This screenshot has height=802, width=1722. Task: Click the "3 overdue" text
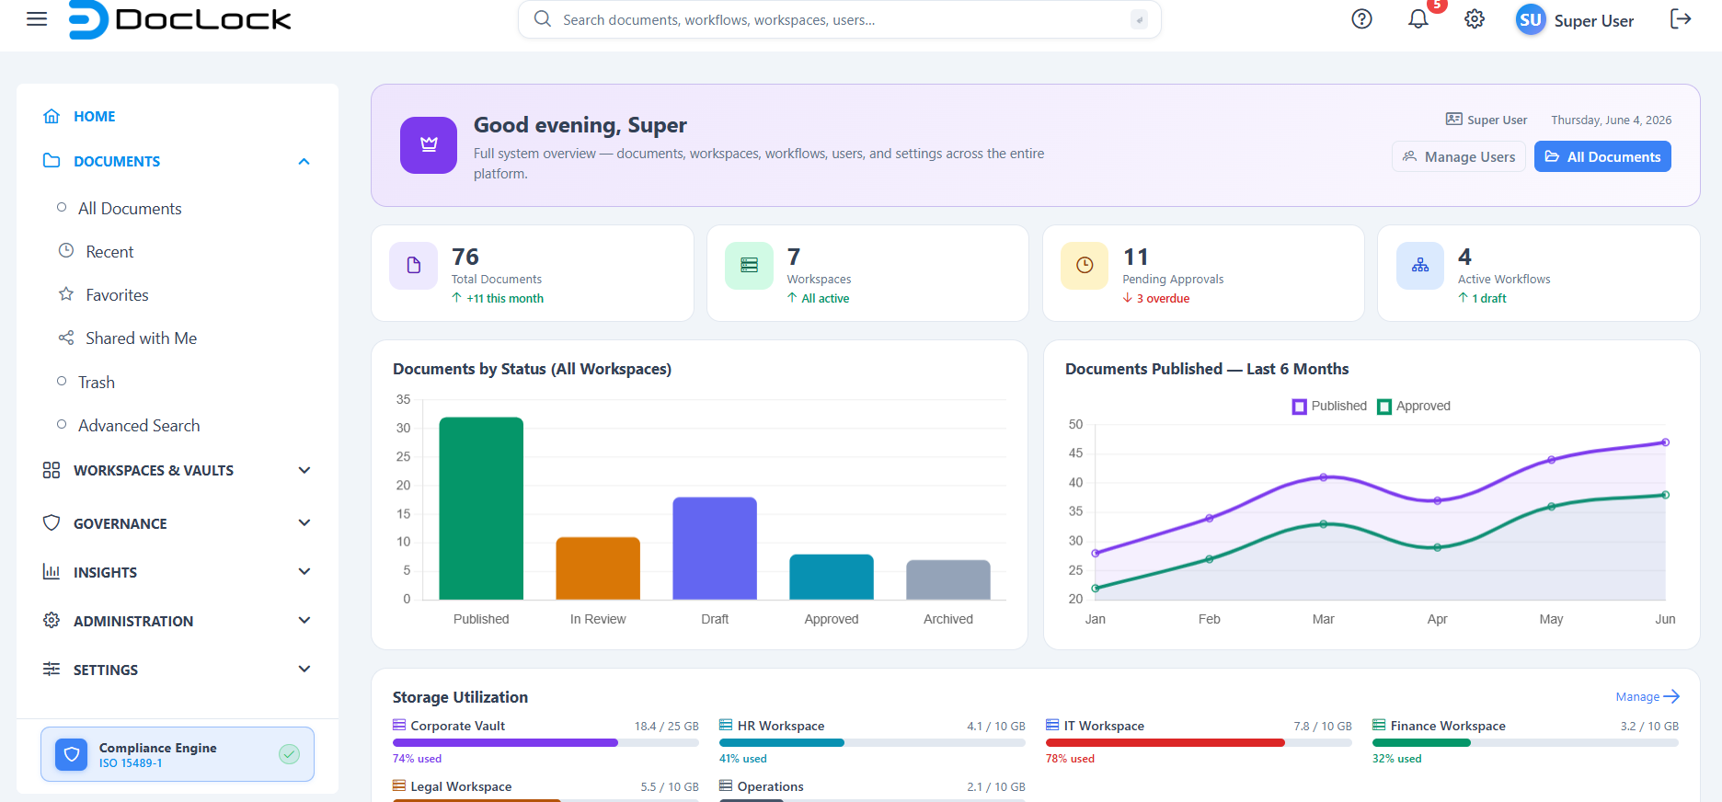point(1163,298)
